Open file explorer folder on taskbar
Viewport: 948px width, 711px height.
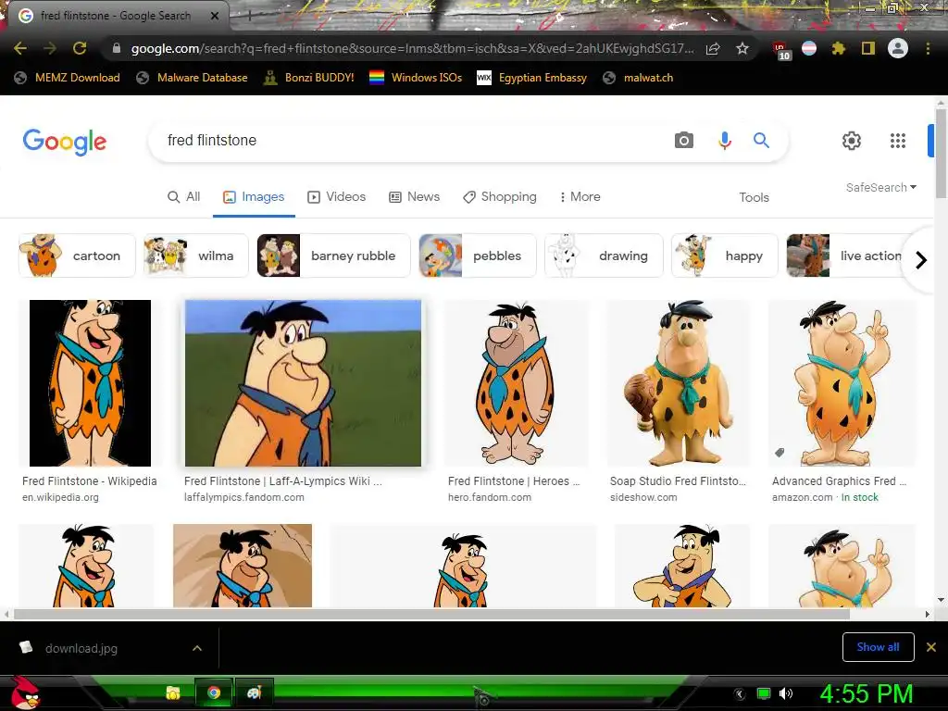(173, 692)
